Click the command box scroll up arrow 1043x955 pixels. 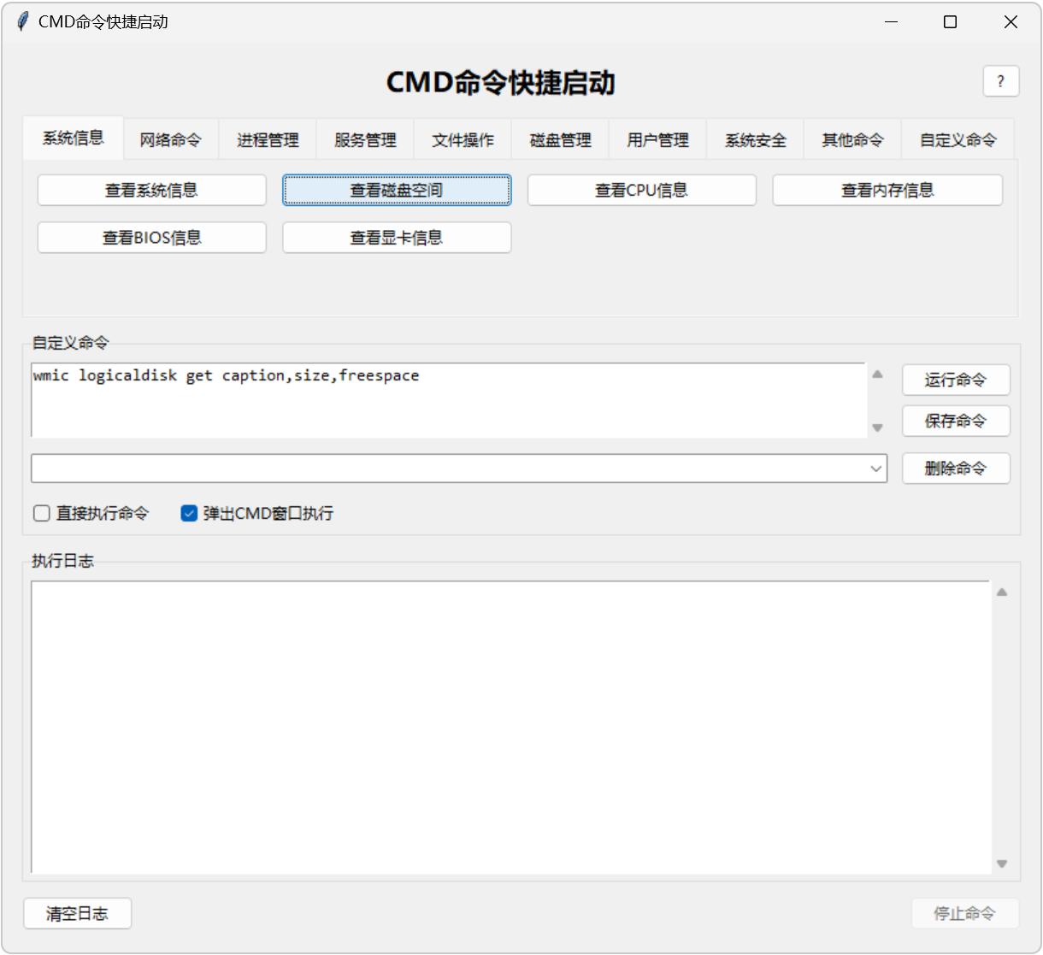pos(877,374)
